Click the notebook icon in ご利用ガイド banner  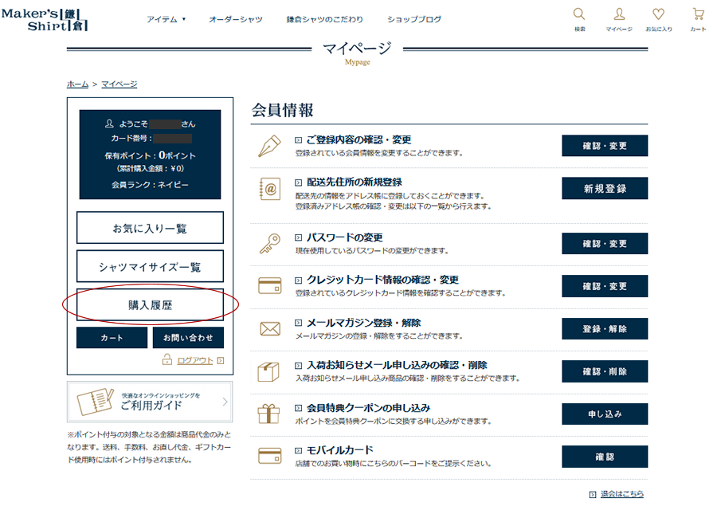click(95, 402)
